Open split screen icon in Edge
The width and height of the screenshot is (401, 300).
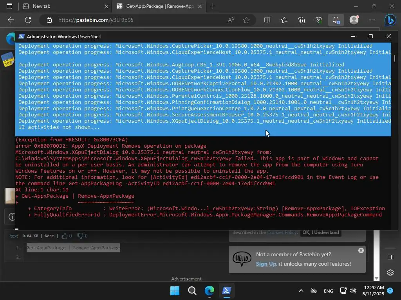click(x=267, y=20)
